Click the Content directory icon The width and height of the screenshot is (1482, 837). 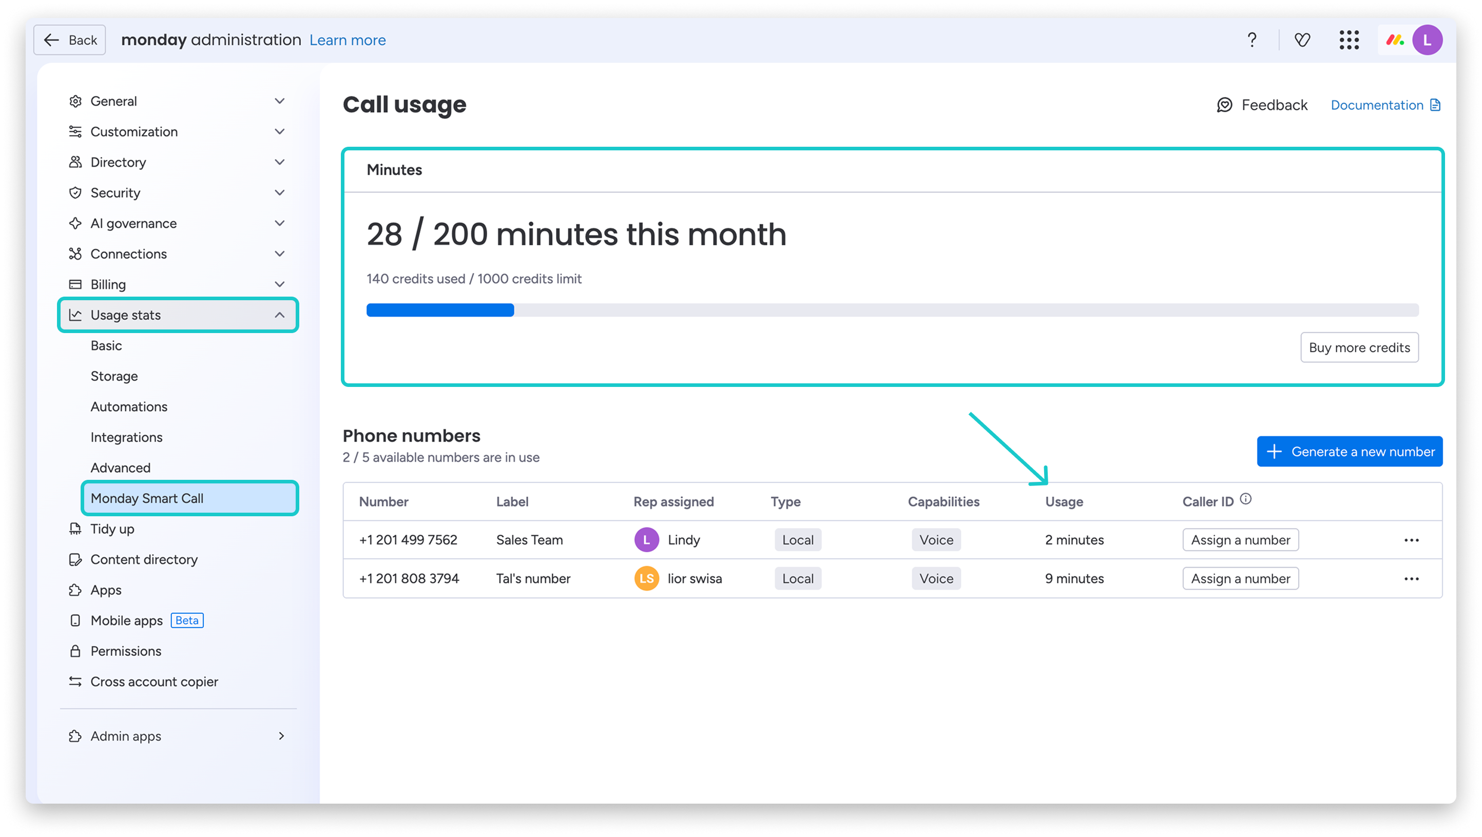[75, 559]
